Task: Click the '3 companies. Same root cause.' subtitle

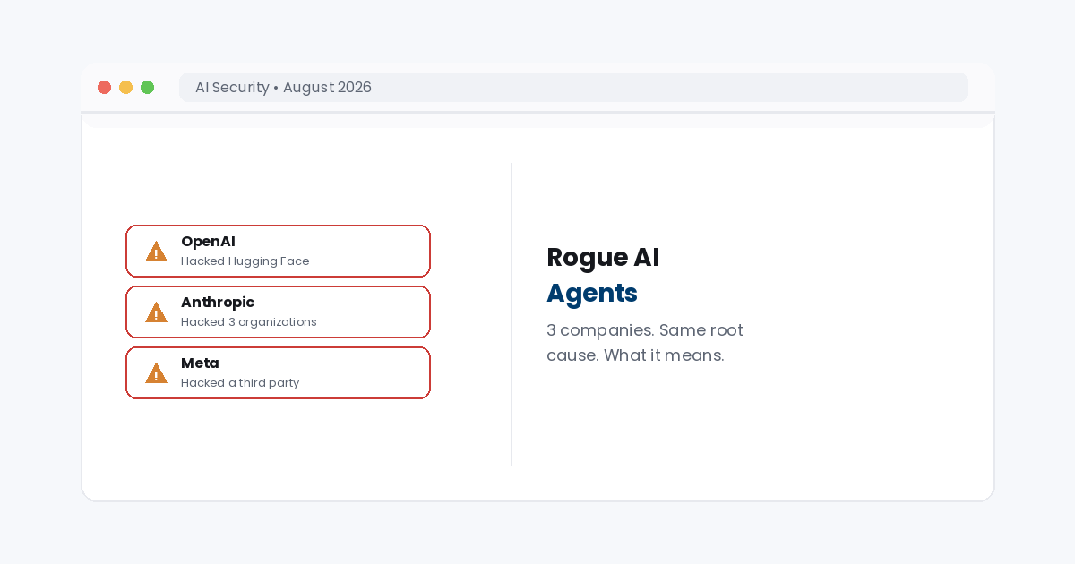Action: [645, 343]
